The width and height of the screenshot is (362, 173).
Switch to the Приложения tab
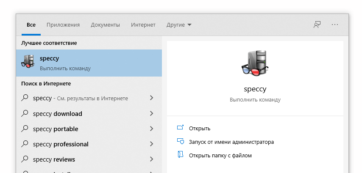[x=63, y=25]
